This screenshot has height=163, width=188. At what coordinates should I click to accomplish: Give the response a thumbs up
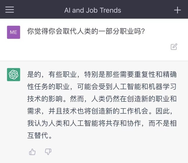(x=32, y=152)
